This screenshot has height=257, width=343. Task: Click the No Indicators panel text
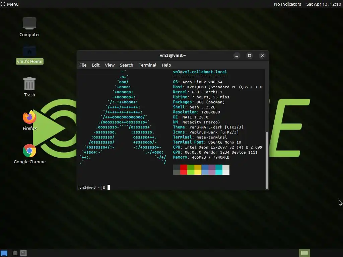pos(287,4)
